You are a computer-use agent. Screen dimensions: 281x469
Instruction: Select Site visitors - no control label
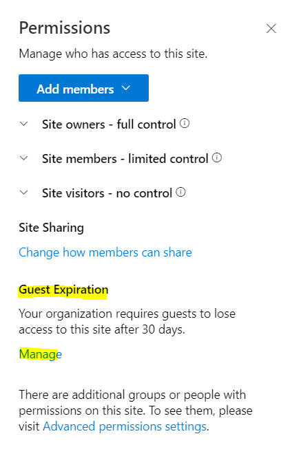(x=107, y=193)
